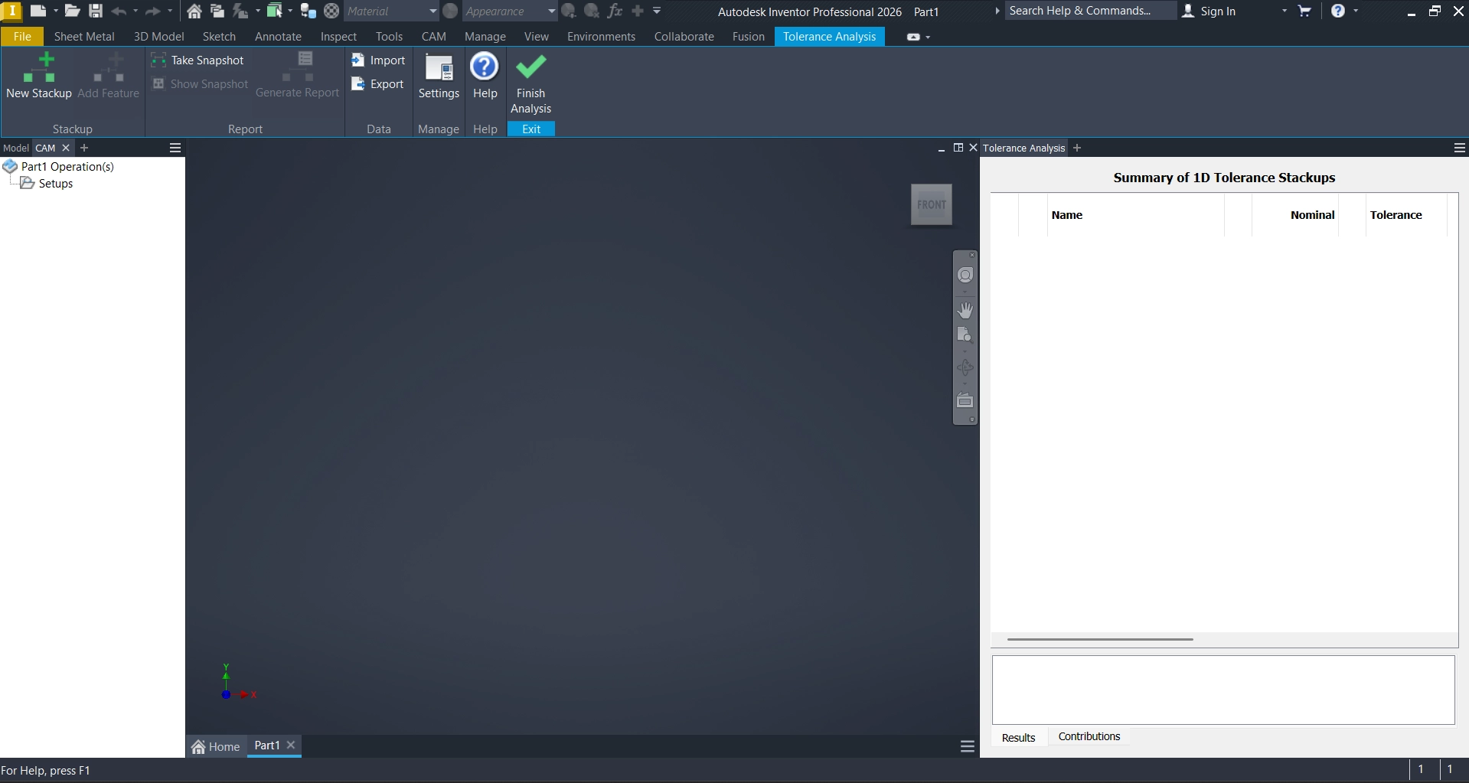1469x783 pixels.
Task: Select the Pan hand tool in navigation bar
Action: [965, 310]
